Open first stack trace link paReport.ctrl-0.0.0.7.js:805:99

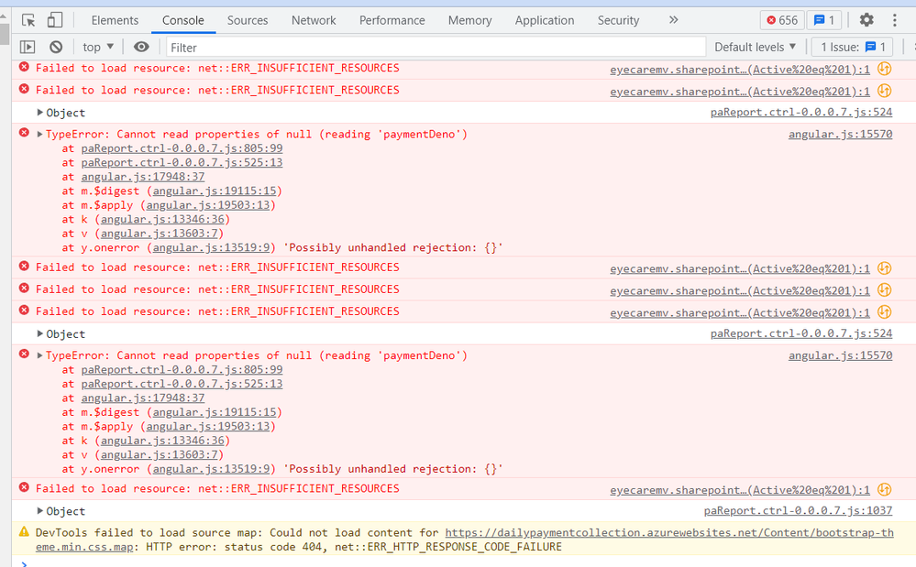coord(182,148)
